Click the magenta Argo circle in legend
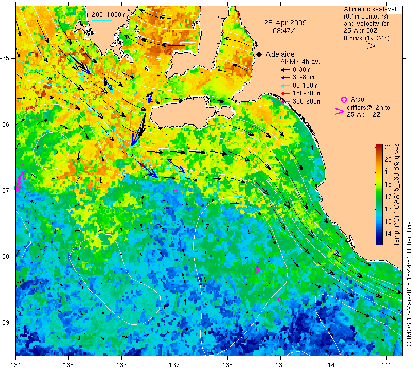This screenshot has height=371, width=413. pyautogui.click(x=344, y=99)
